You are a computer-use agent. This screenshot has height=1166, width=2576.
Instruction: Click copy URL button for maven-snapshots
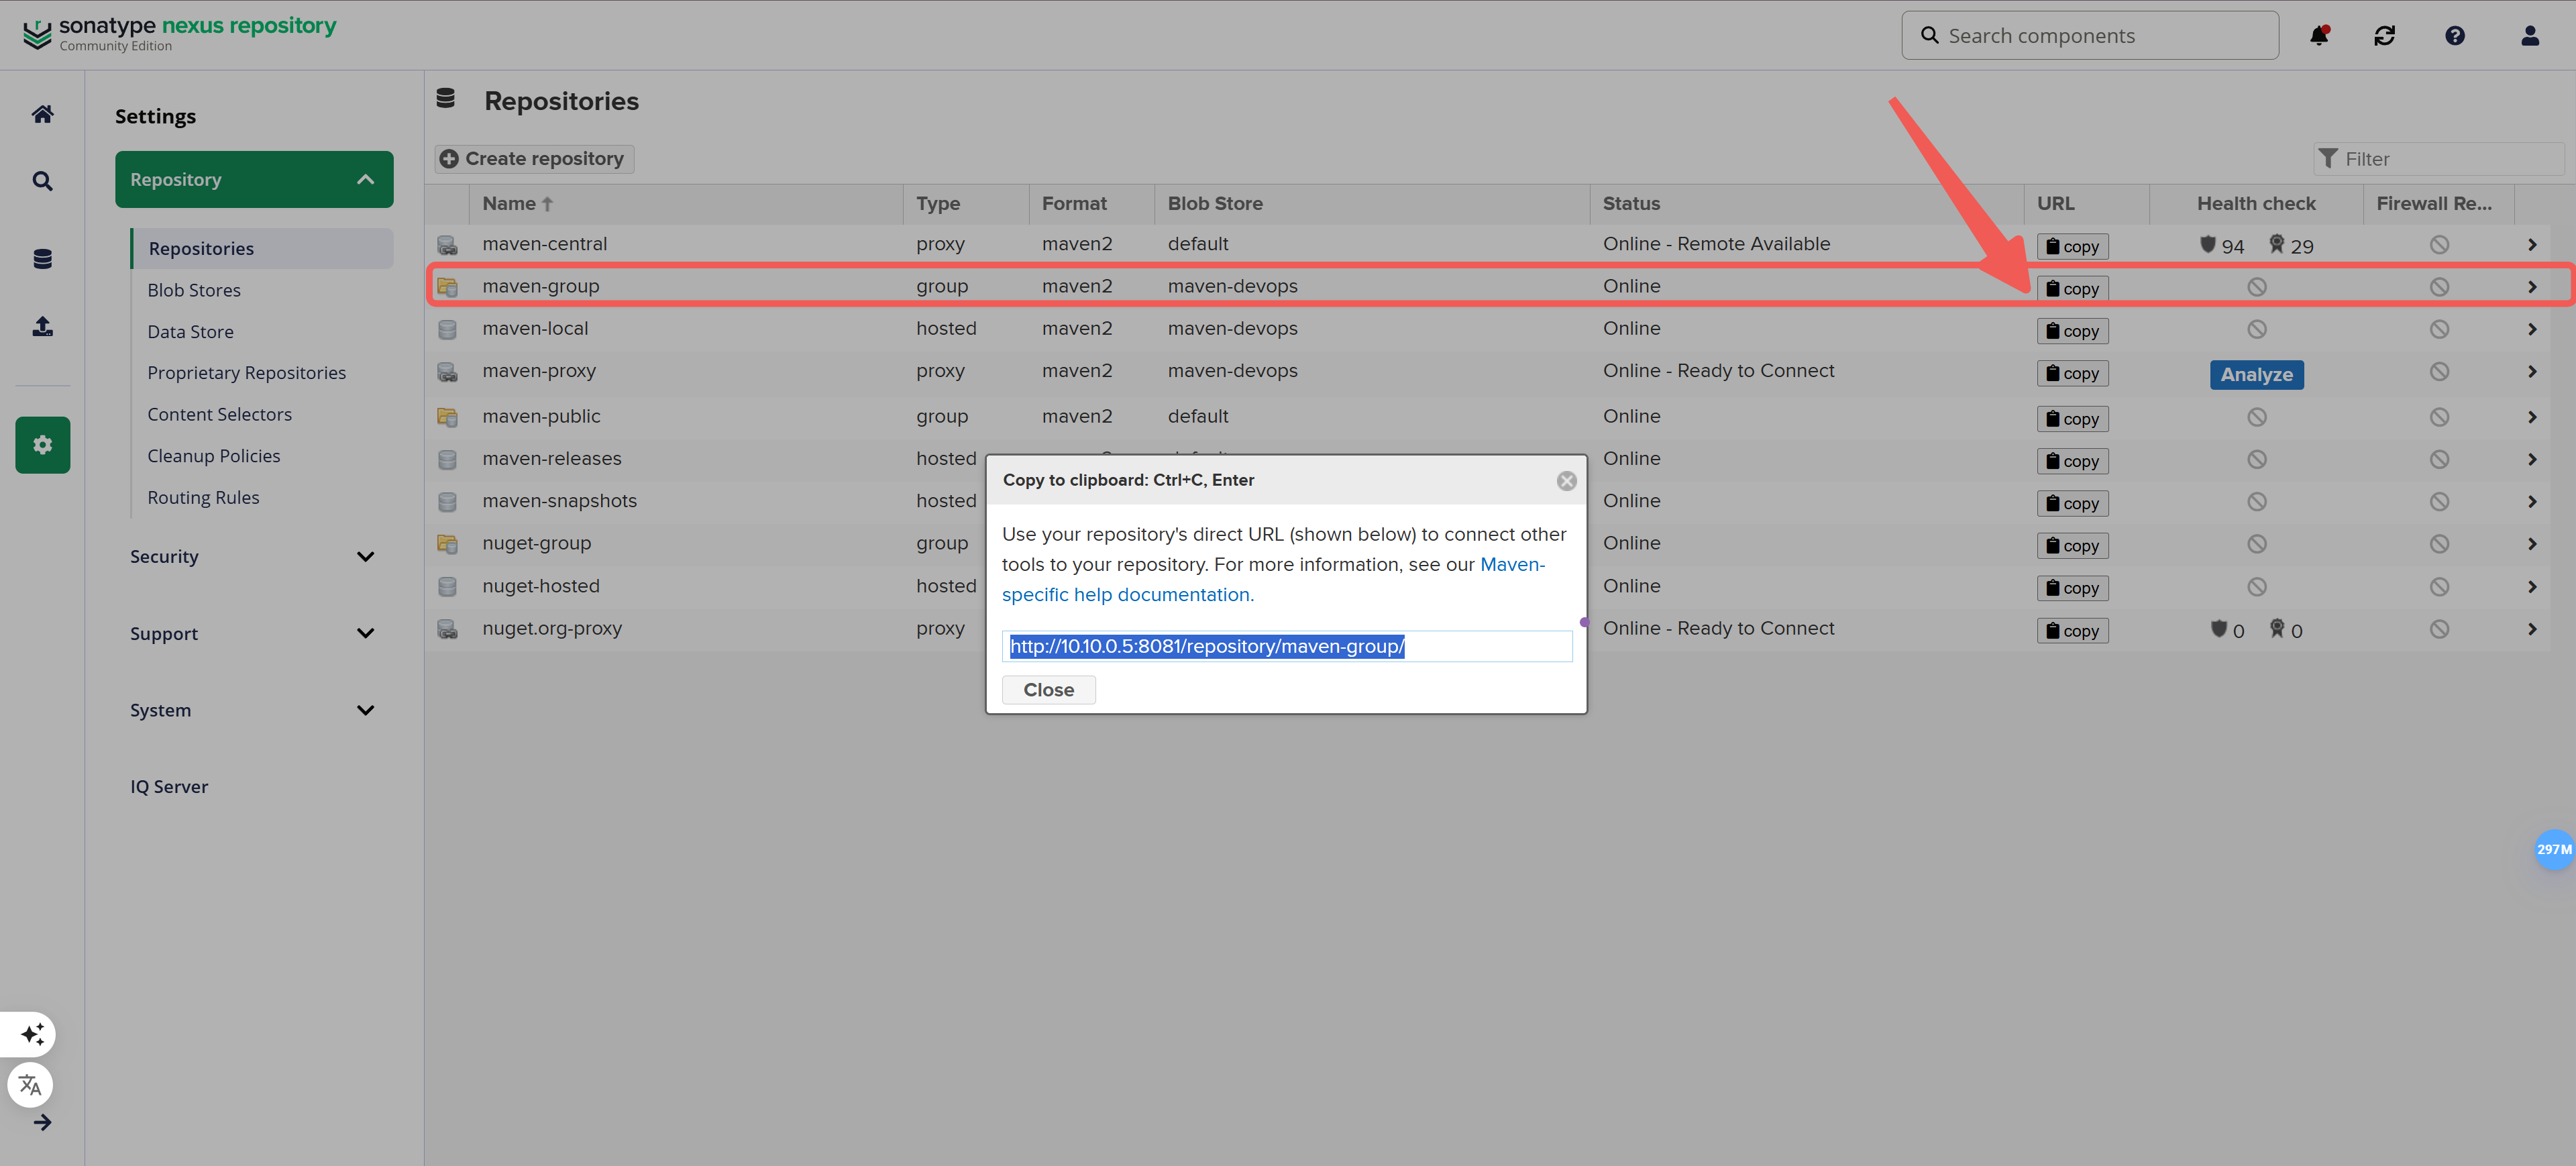[x=2072, y=504]
